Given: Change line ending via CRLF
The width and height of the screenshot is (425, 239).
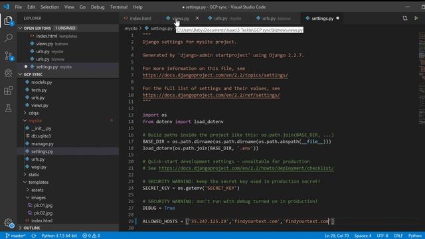Looking at the screenshot, I should point(398,236).
